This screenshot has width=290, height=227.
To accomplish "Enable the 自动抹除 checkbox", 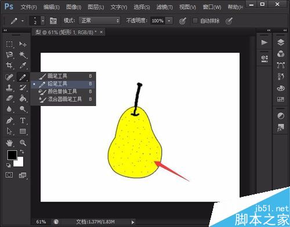I will pos(195,21).
